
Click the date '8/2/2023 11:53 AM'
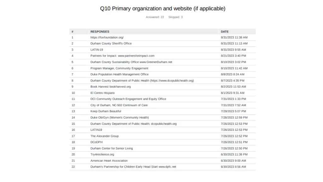233,87
